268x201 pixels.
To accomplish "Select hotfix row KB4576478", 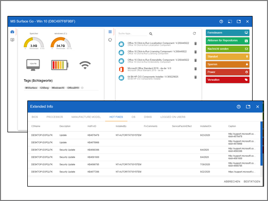I will (144, 135).
